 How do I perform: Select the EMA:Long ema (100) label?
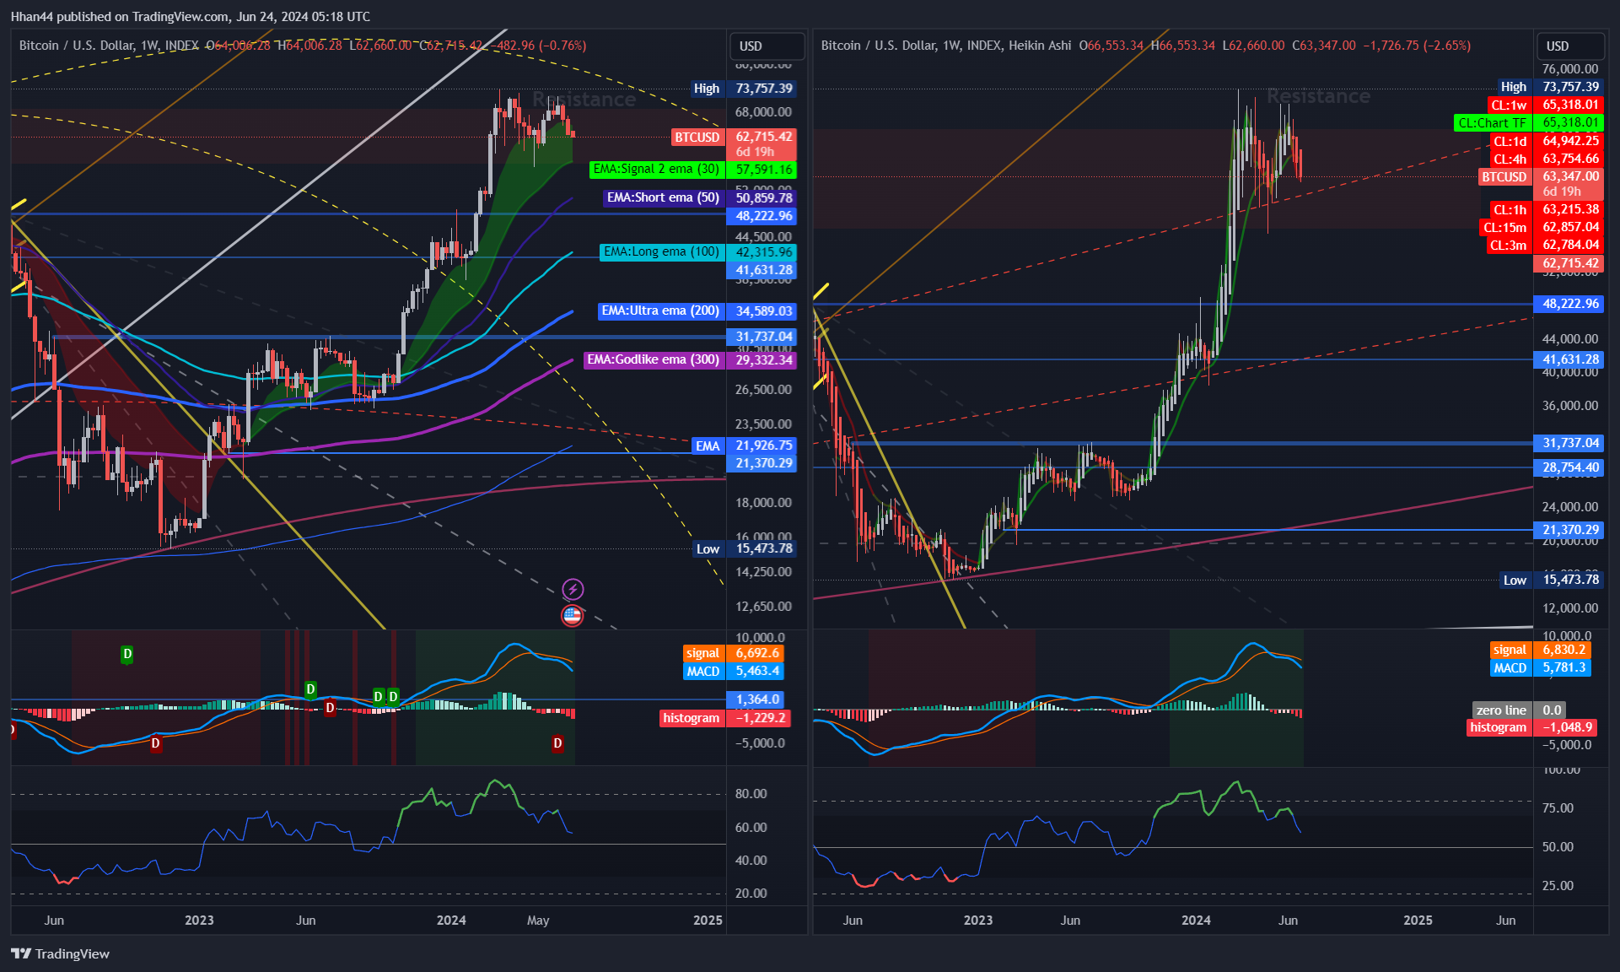click(698, 251)
